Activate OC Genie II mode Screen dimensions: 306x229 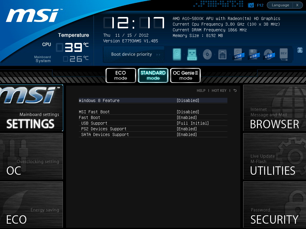click(x=185, y=75)
